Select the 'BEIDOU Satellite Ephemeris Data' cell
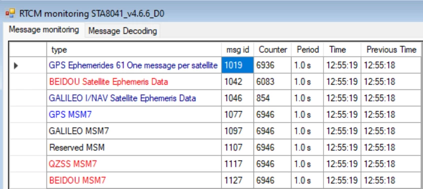 [x=134, y=82]
